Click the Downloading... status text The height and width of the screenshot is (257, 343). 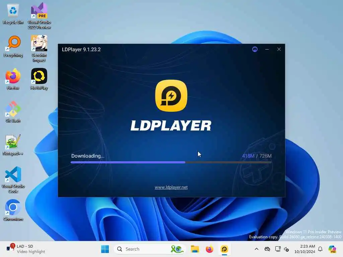click(x=88, y=156)
